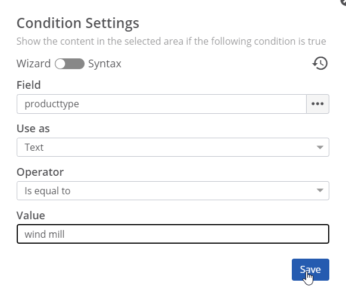The height and width of the screenshot is (292, 346).
Task: Toggle the Wizard/Syntax switch
Action: pyautogui.click(x=70, y=64)
